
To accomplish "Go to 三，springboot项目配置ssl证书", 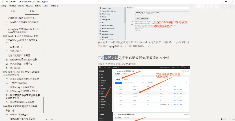I will tap(21, 60).
